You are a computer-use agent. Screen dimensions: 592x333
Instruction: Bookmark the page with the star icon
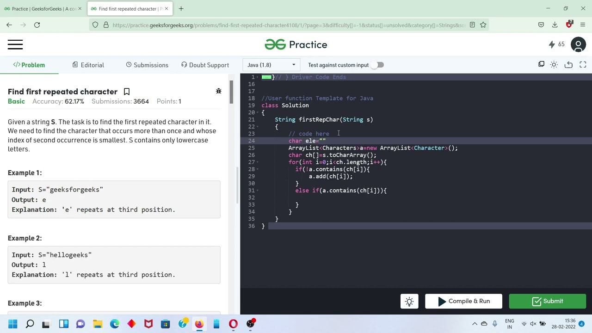click(483, 25)
